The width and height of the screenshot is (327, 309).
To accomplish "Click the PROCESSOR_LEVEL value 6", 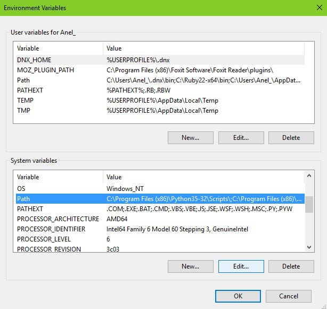I will pyautogui.click(x=108, y=239).
